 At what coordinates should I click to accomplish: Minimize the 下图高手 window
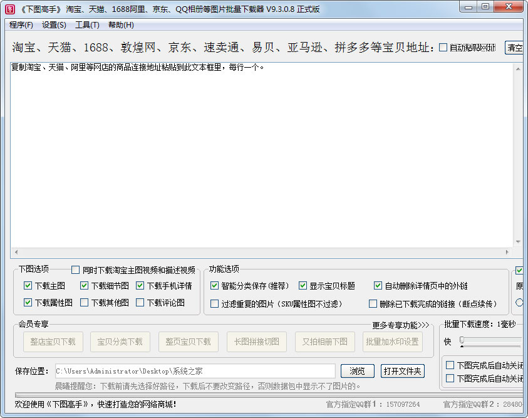[468, 7]
